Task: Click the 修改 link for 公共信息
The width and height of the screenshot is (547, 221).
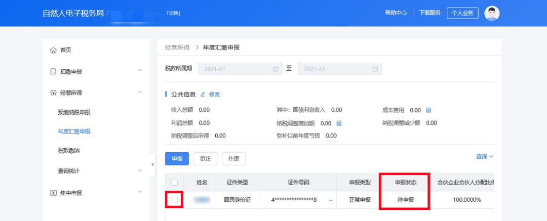Action: click(215, 95)
